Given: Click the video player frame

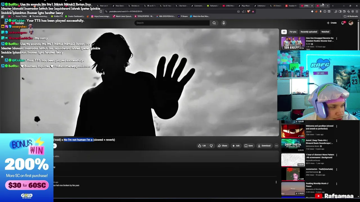Looking at the screenshot, I should 149,82.
